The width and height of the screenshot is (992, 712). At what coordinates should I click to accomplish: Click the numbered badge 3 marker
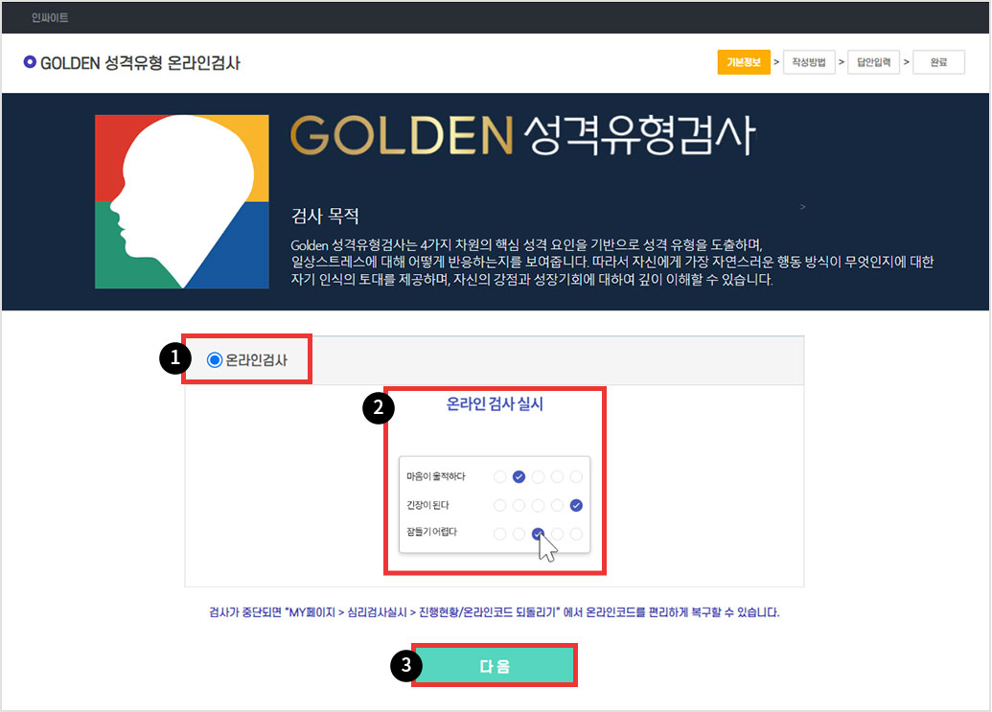click(405, 665)
